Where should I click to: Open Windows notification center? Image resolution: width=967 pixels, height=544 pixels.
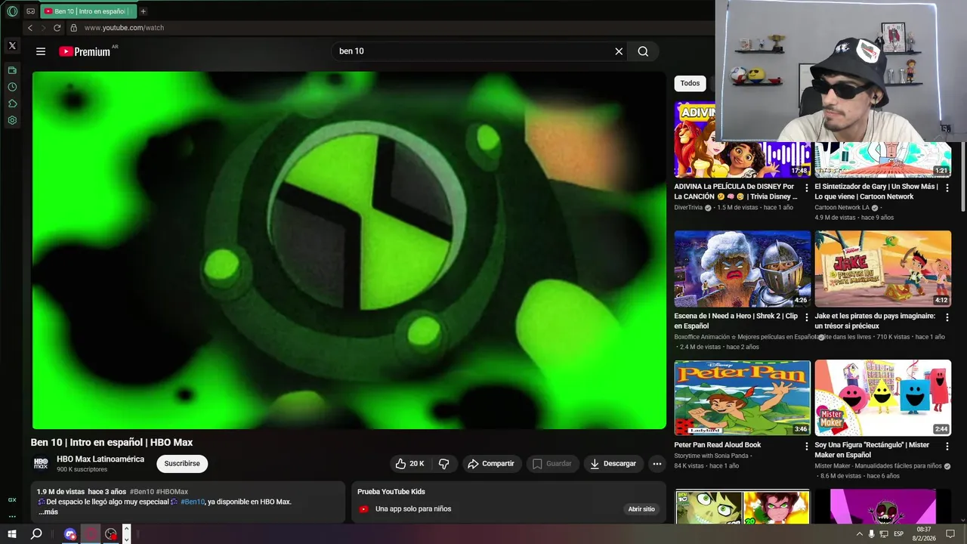point(950,534)
